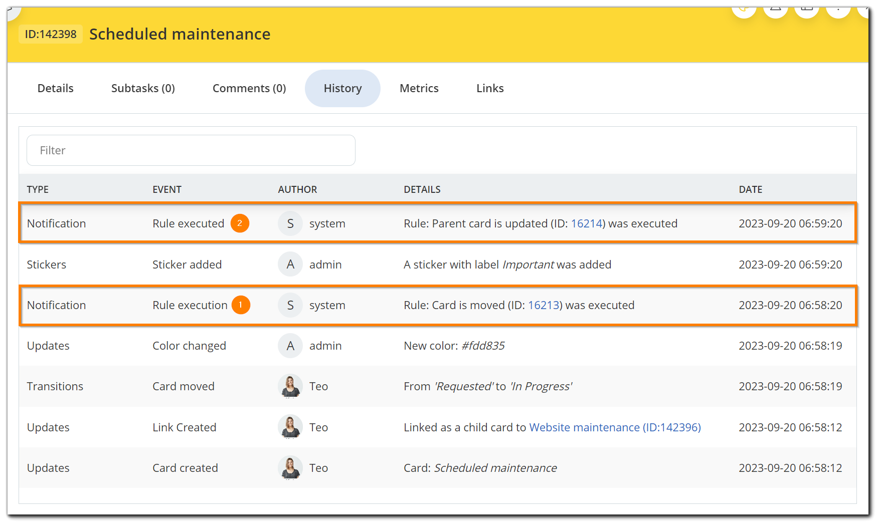Open rule ID 16213 link
882x528 pixels.
pyautogui.click(x=544, y=305)
